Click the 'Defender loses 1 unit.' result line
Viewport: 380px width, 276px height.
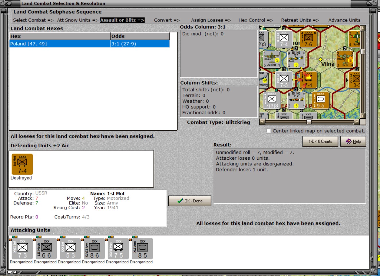point(242,170)
